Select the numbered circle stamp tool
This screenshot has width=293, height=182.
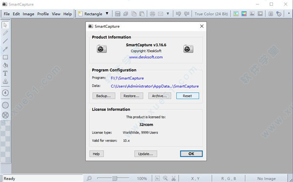(5, 93)
